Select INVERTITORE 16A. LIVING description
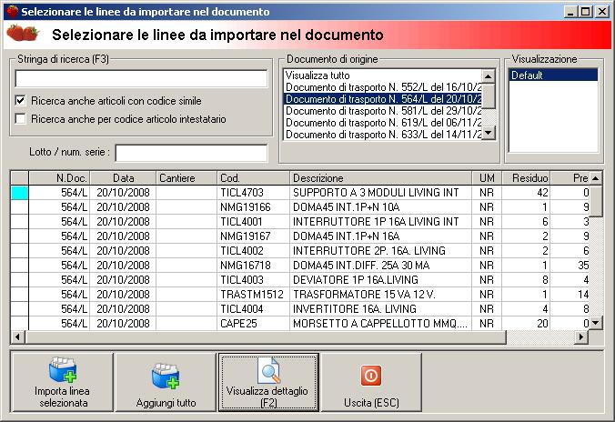Image resolution: width=615 pixels, height=422 pixels. (x=381, y=308)
